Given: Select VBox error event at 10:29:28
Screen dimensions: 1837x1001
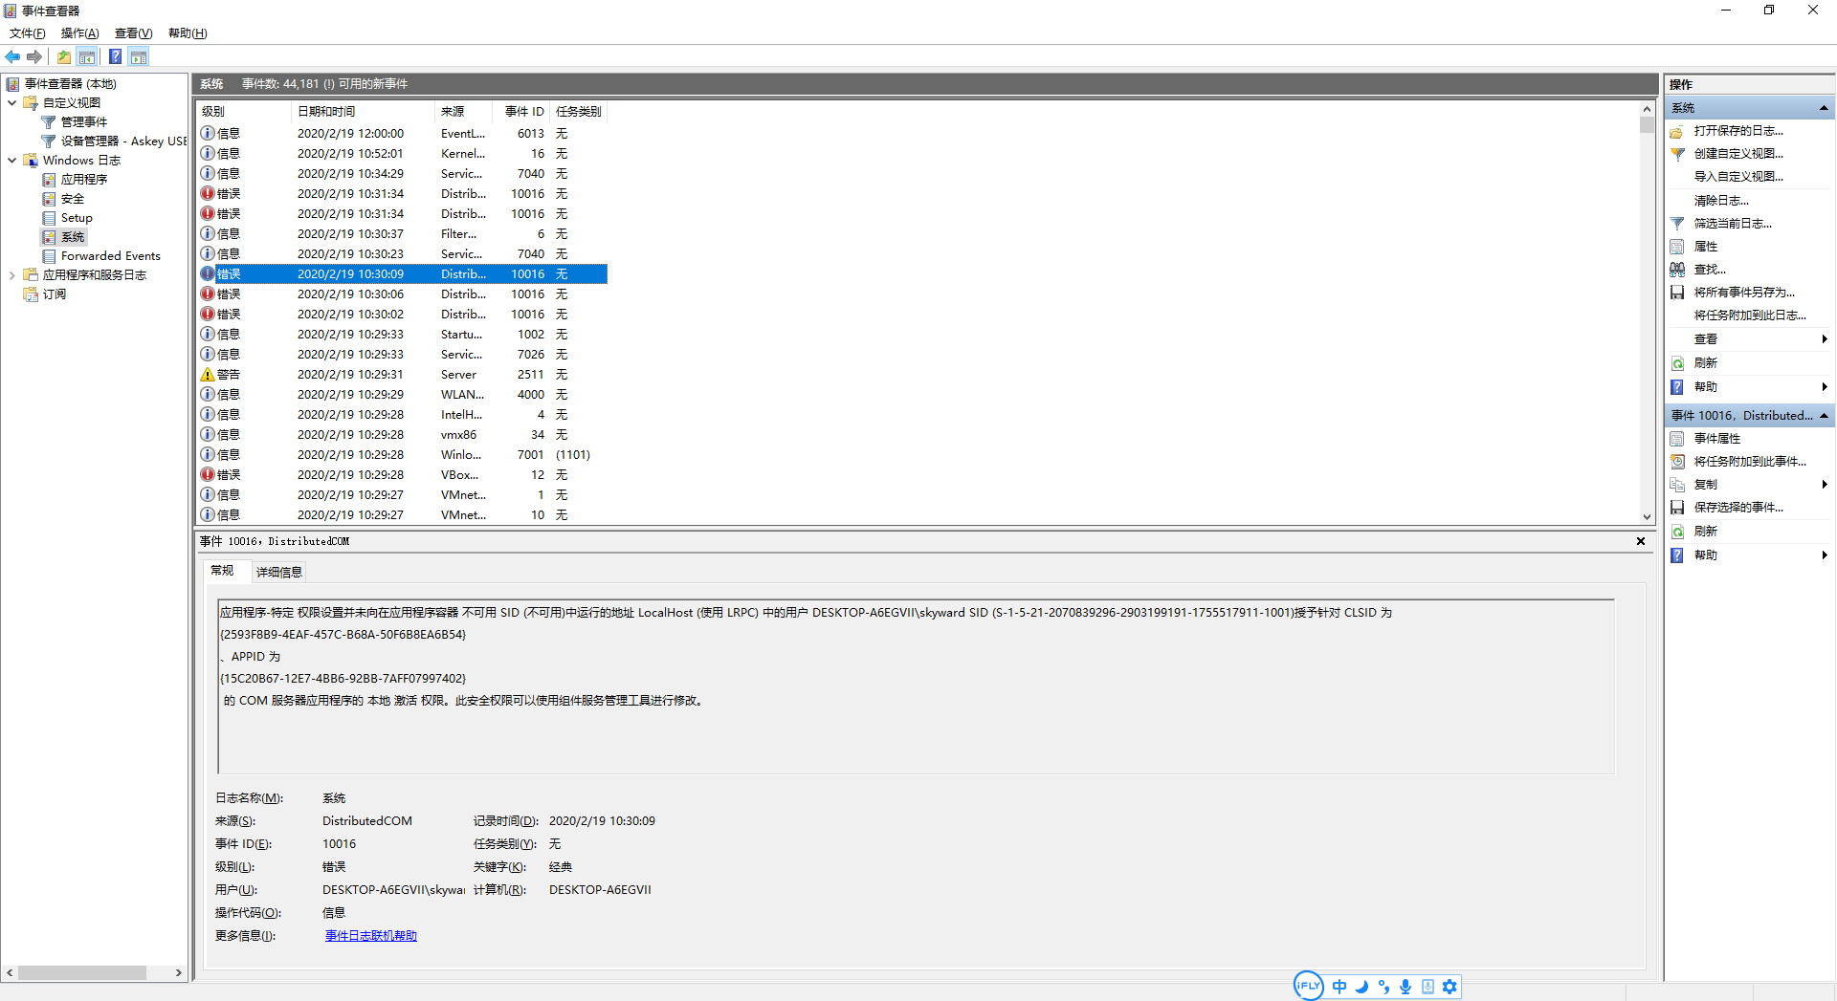Looking at the screenshot, I should [x=402, y=475].
